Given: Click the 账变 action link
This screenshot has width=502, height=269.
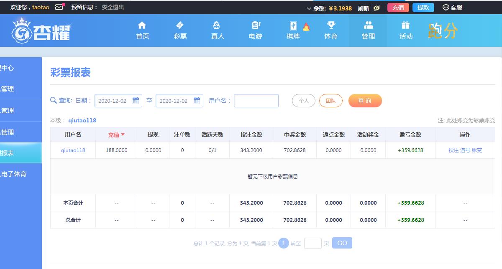Looking at the screenshot, I should [477, 150].
